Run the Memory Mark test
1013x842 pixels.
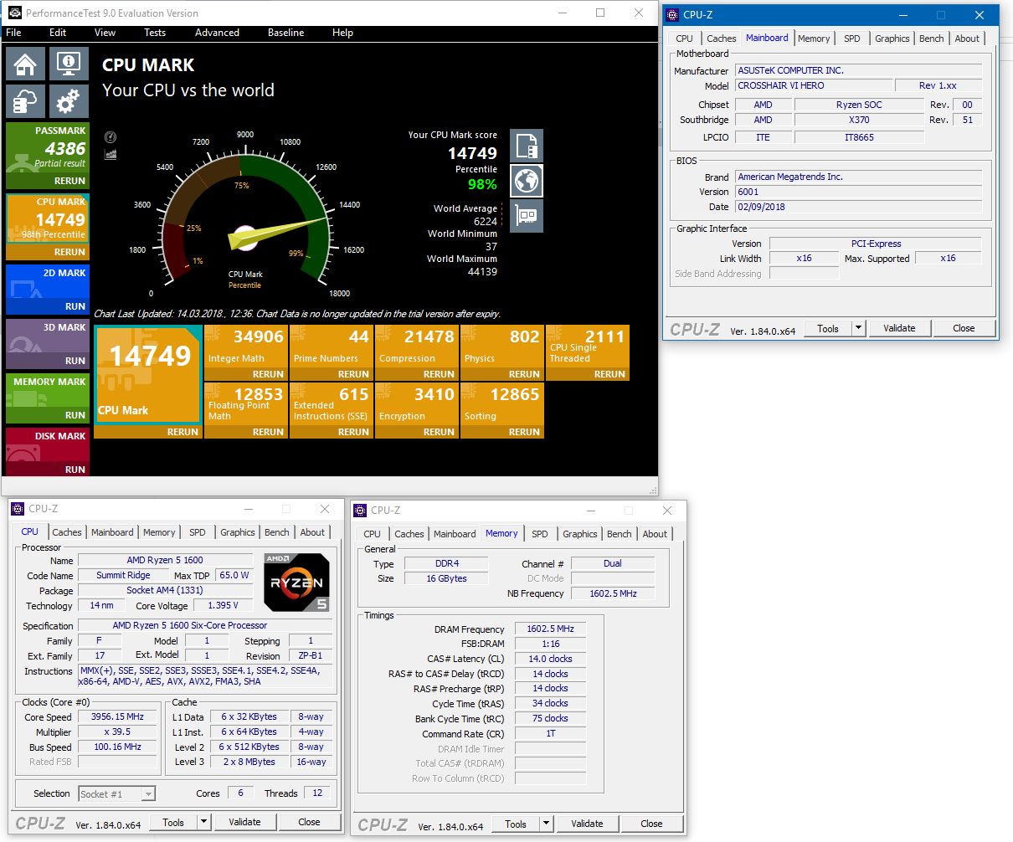(x=75, y=415)
